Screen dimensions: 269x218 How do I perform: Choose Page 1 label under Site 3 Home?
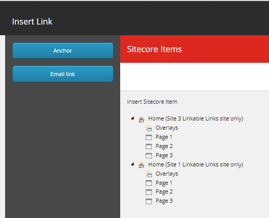tap(164, 137)
